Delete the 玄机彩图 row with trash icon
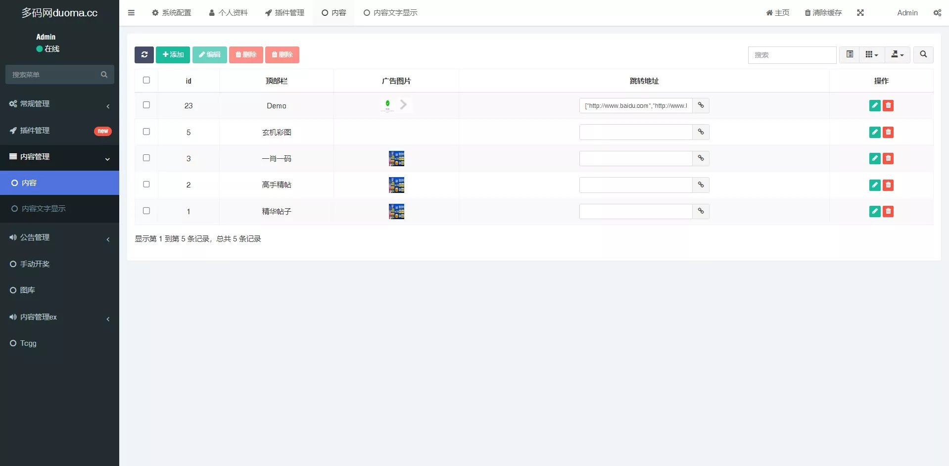 (x=888, y=132)
